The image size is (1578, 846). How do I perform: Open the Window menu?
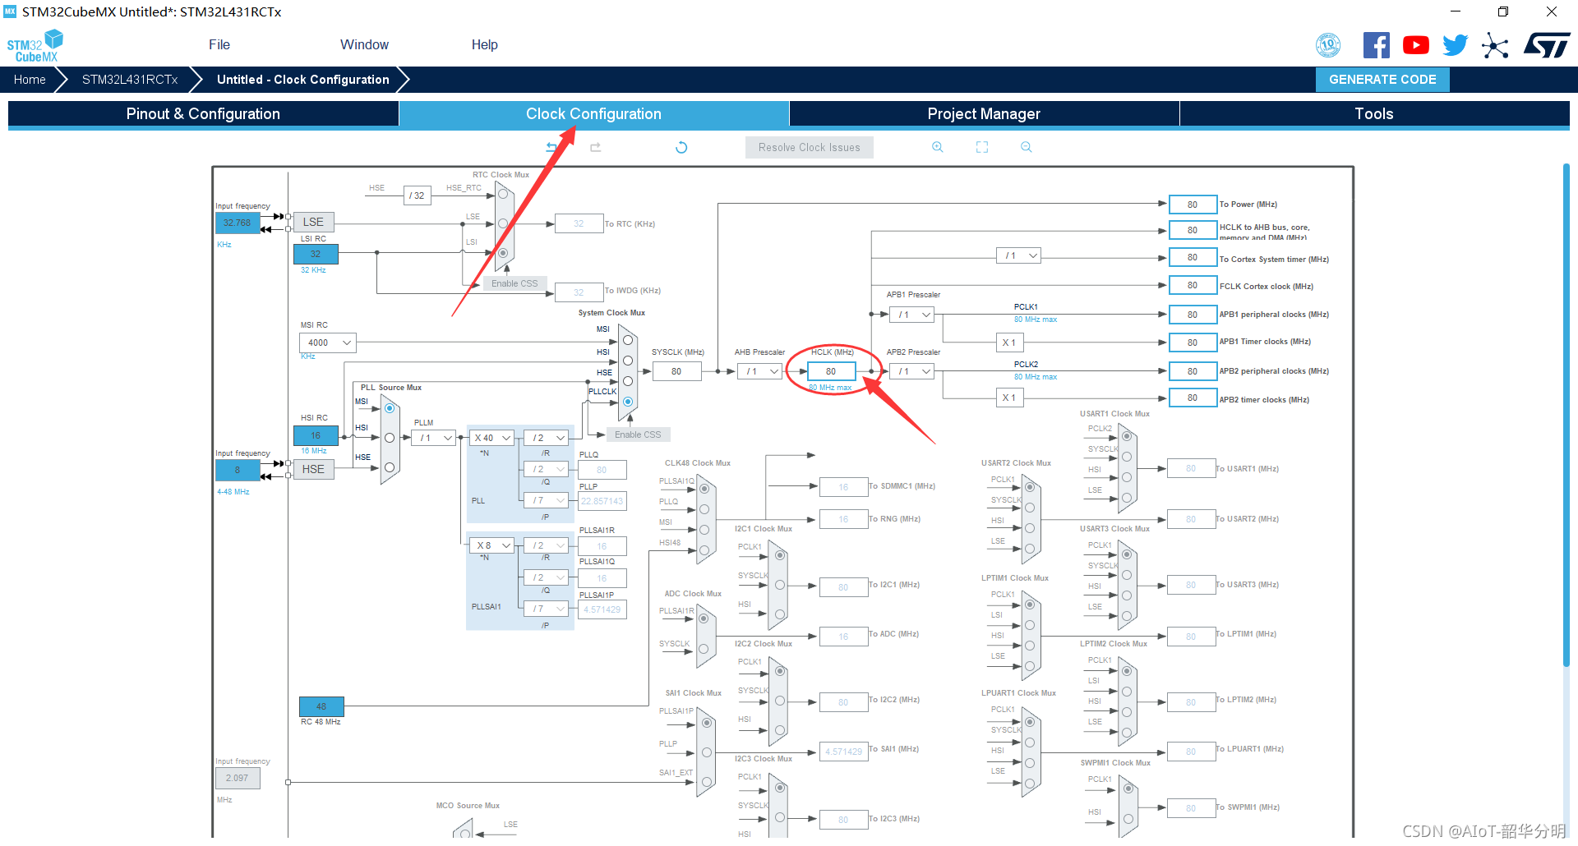pos(364,44)
